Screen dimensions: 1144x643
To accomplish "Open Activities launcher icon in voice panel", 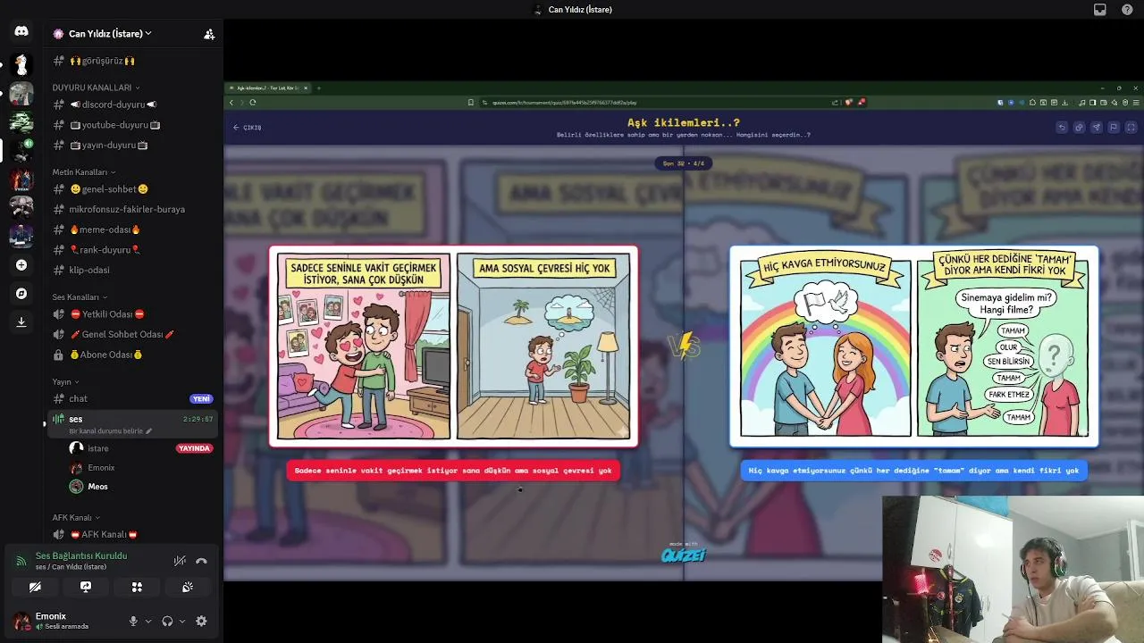I will [x=137, y=587].
